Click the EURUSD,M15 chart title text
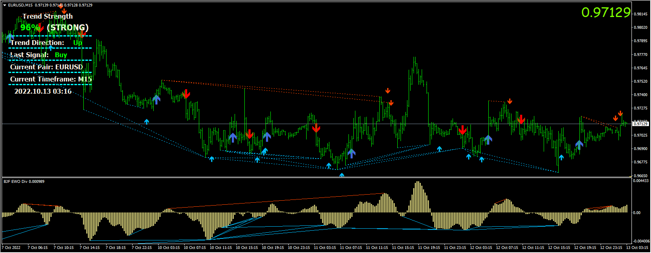Screen dimensions: 651x253 pyautogui.click(x=20, y=5)
